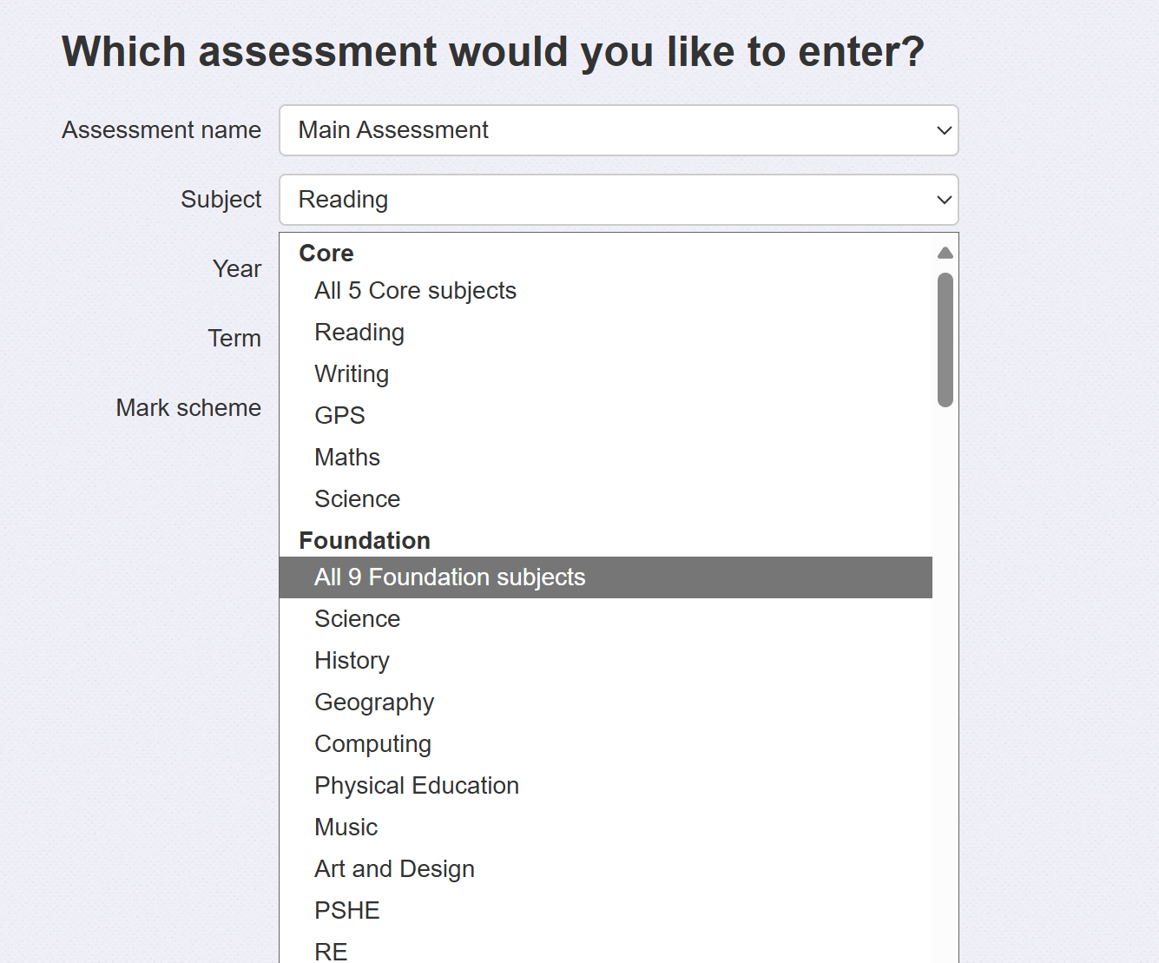The height and width of the screenshot is (963, 1159).
Task: Choose RE at the list bottom
Action: (331, 951)
